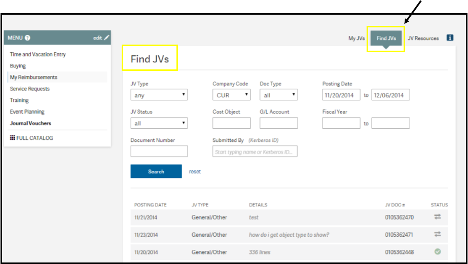Click the transfer status icon for JV 0105362471

tap(437, 234)
